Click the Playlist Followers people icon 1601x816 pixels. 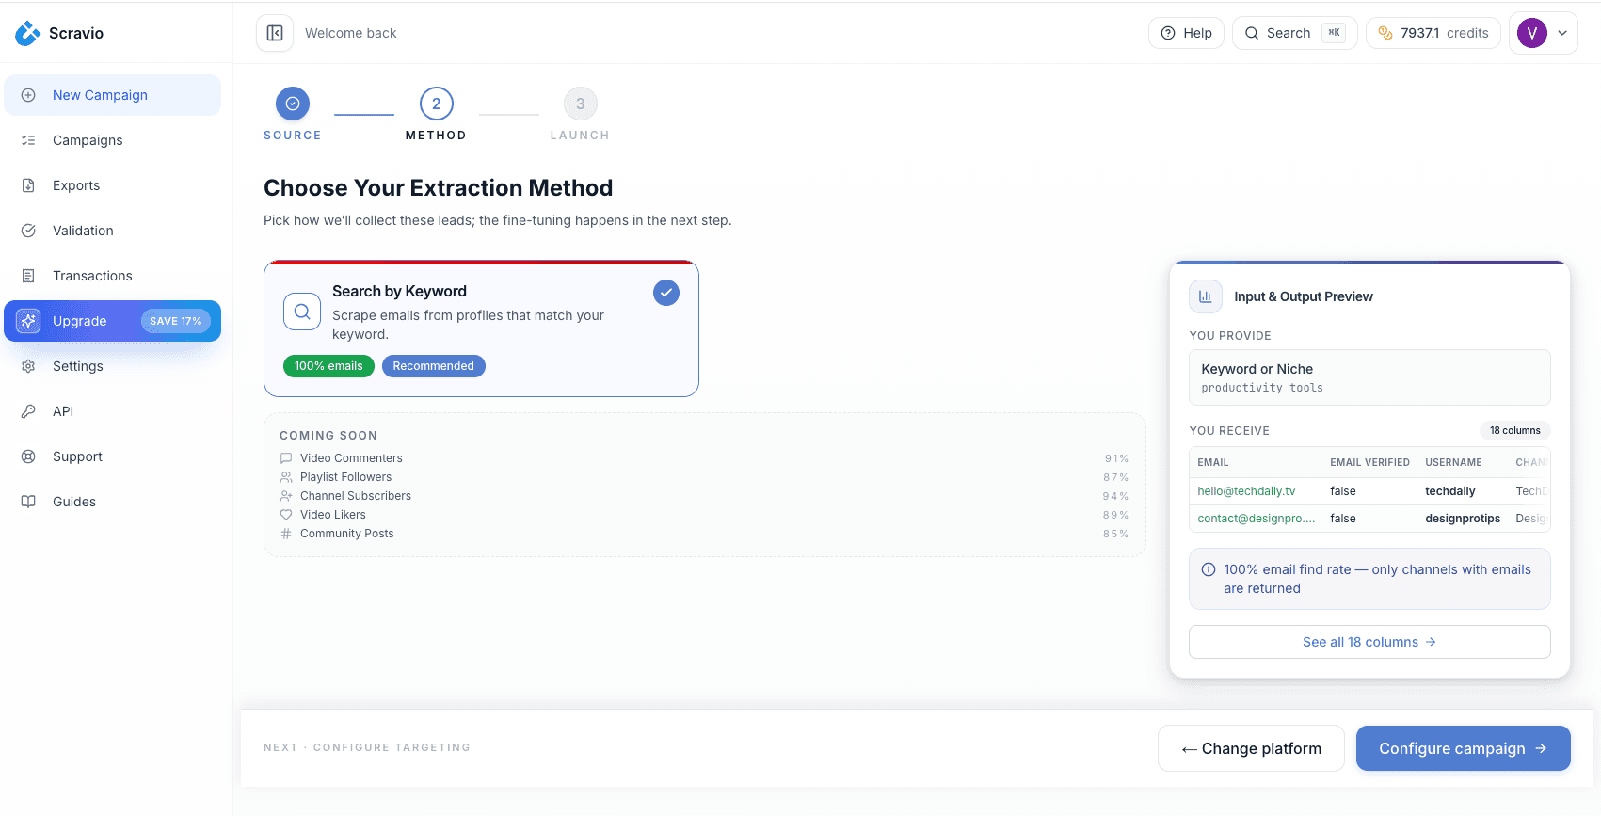[286, 477]
